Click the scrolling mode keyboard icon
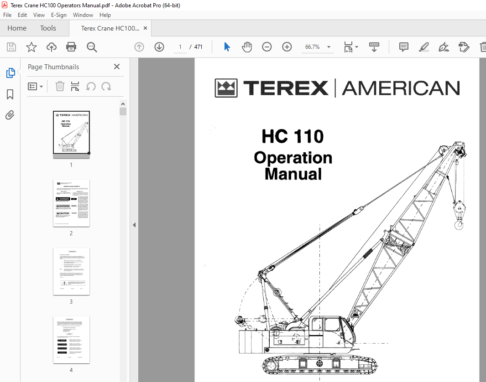The width and height of the screenshot is (486, 382). pyautogui.click(x=374, y=47)
